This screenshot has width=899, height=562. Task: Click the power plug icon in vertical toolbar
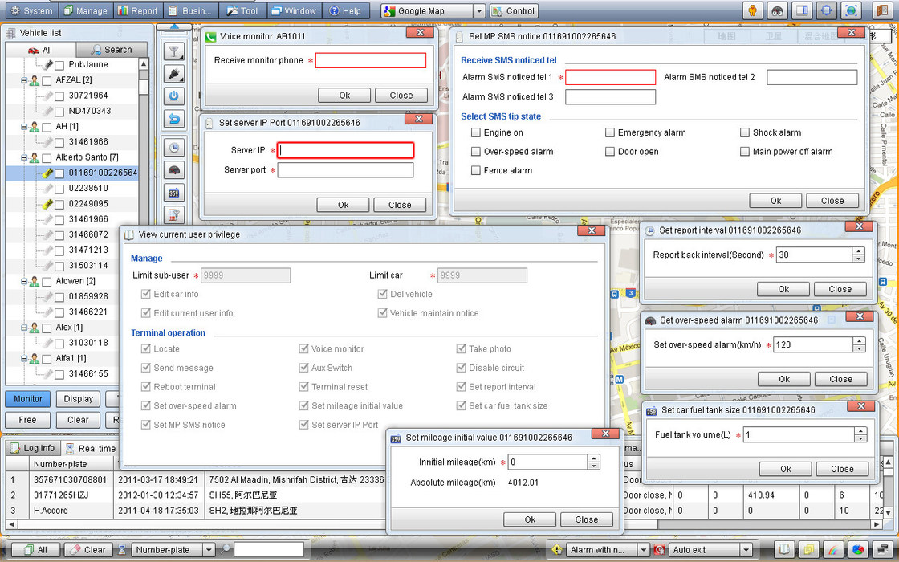(174, 75)
